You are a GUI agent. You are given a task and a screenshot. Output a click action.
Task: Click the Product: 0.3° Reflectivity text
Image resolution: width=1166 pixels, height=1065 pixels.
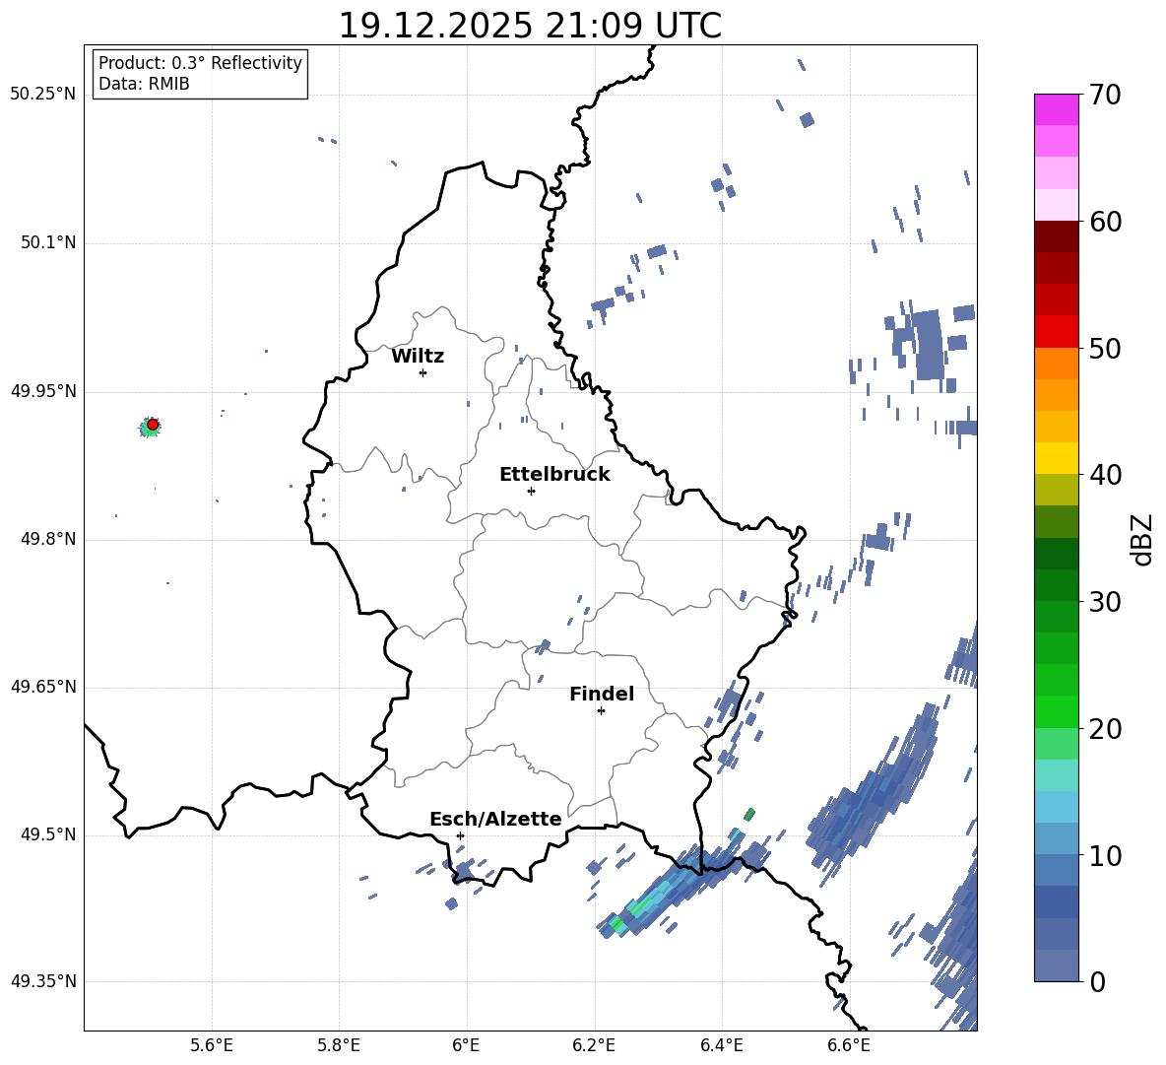pos(200,62)
